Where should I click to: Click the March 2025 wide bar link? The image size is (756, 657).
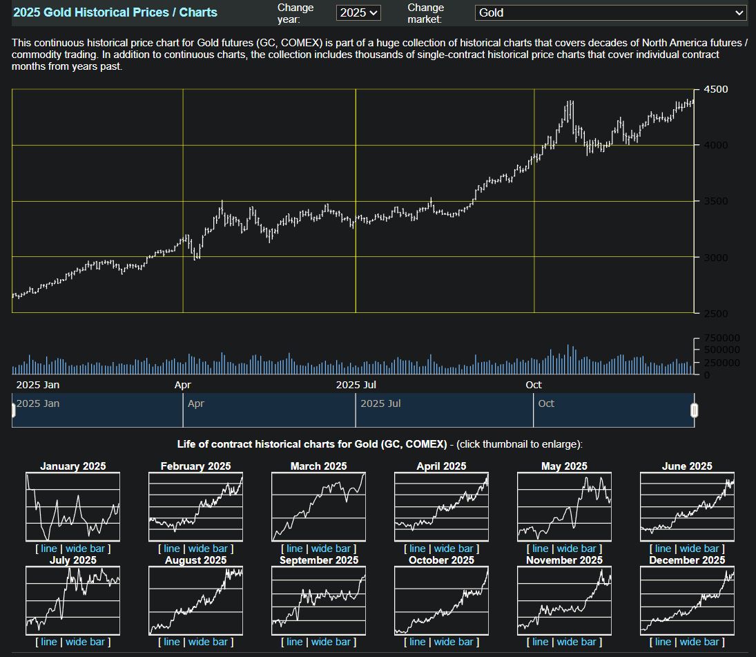[x=331, y=549]
